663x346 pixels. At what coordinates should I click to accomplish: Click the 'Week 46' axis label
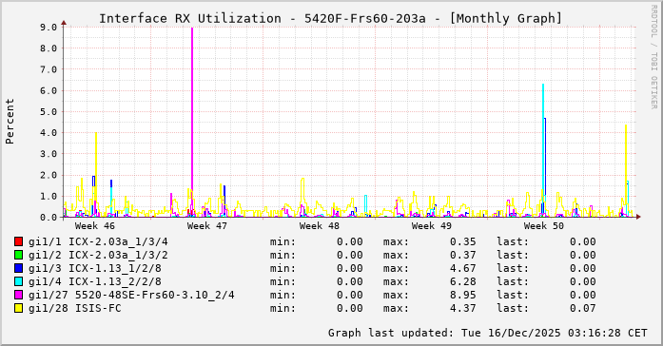tap(95, 226)
